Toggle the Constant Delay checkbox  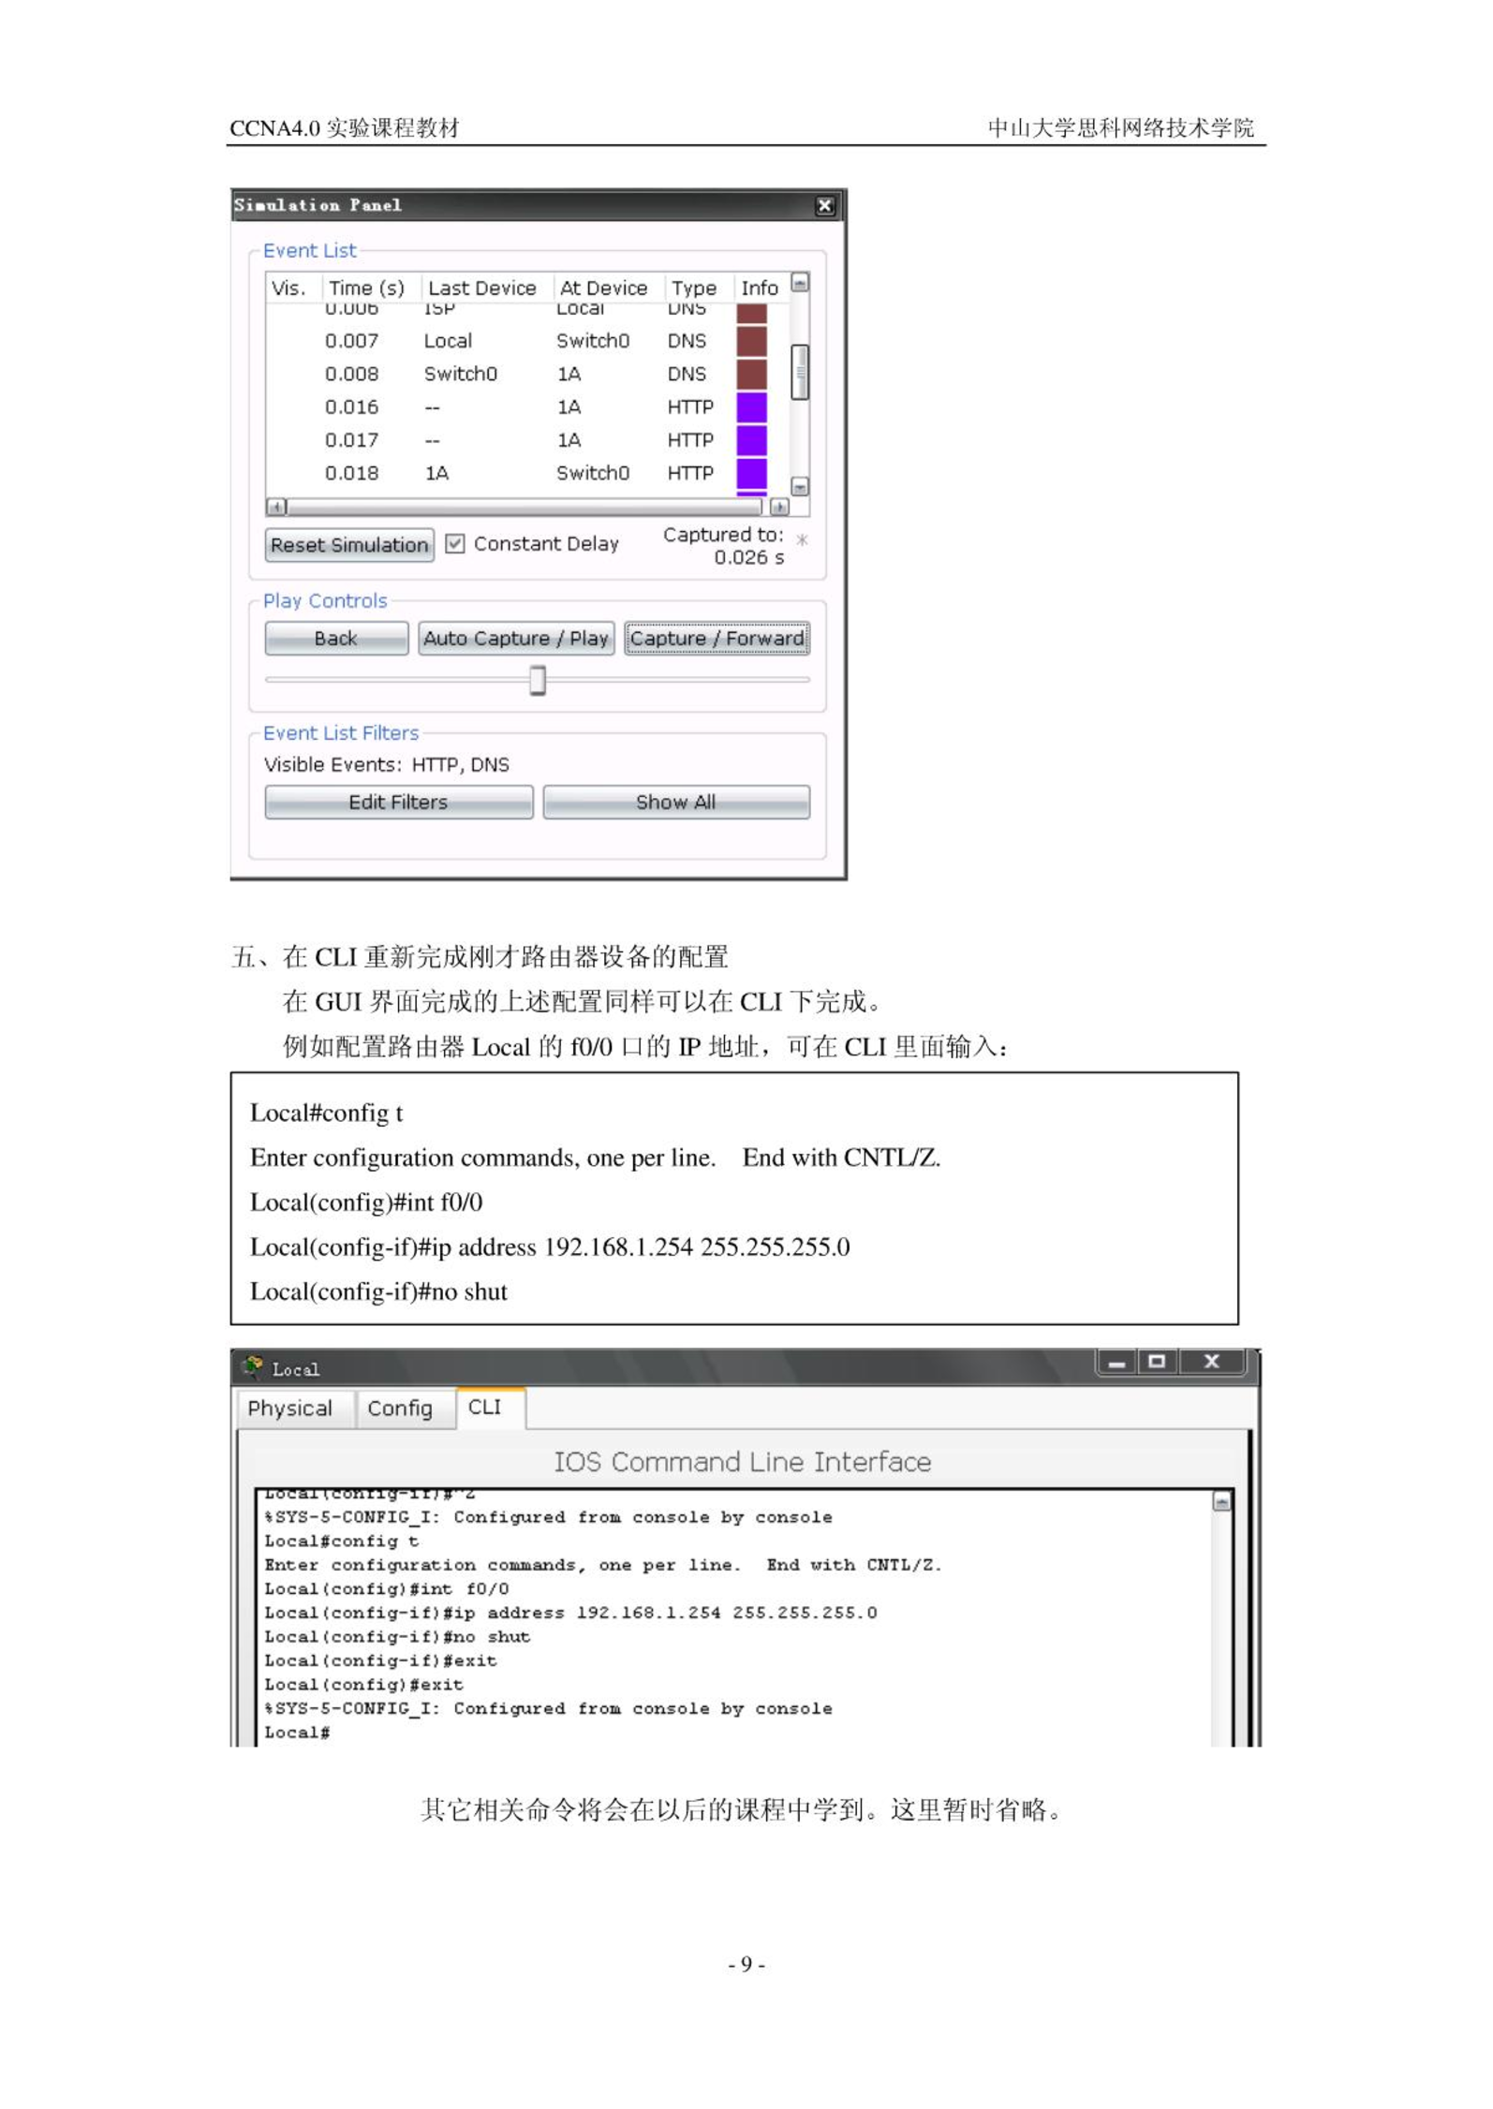pos(454,543)
